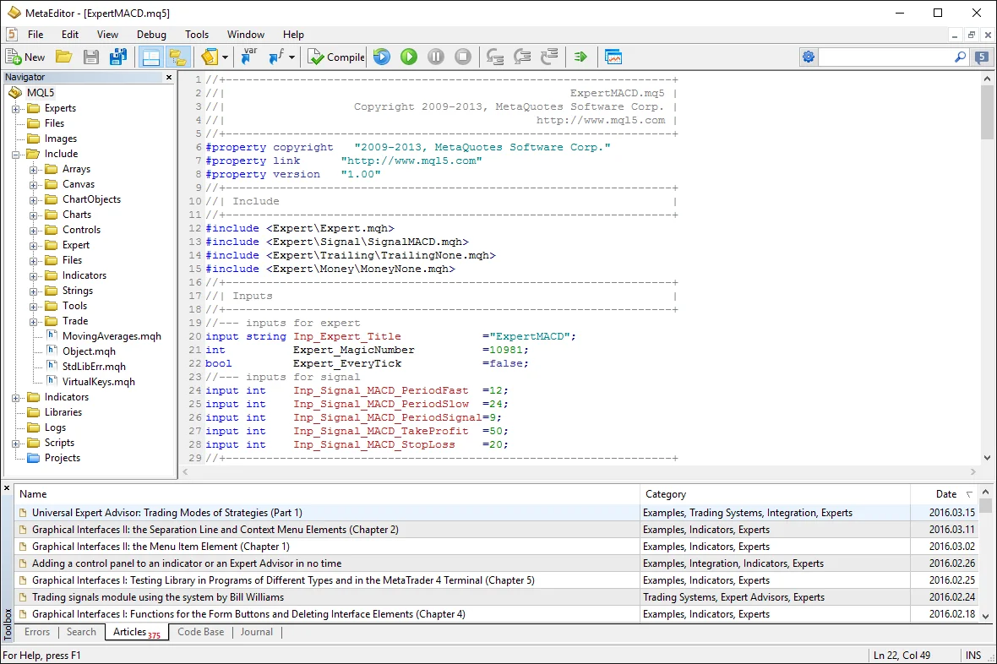Pause debugging via the pause icon

click(436, 57)
